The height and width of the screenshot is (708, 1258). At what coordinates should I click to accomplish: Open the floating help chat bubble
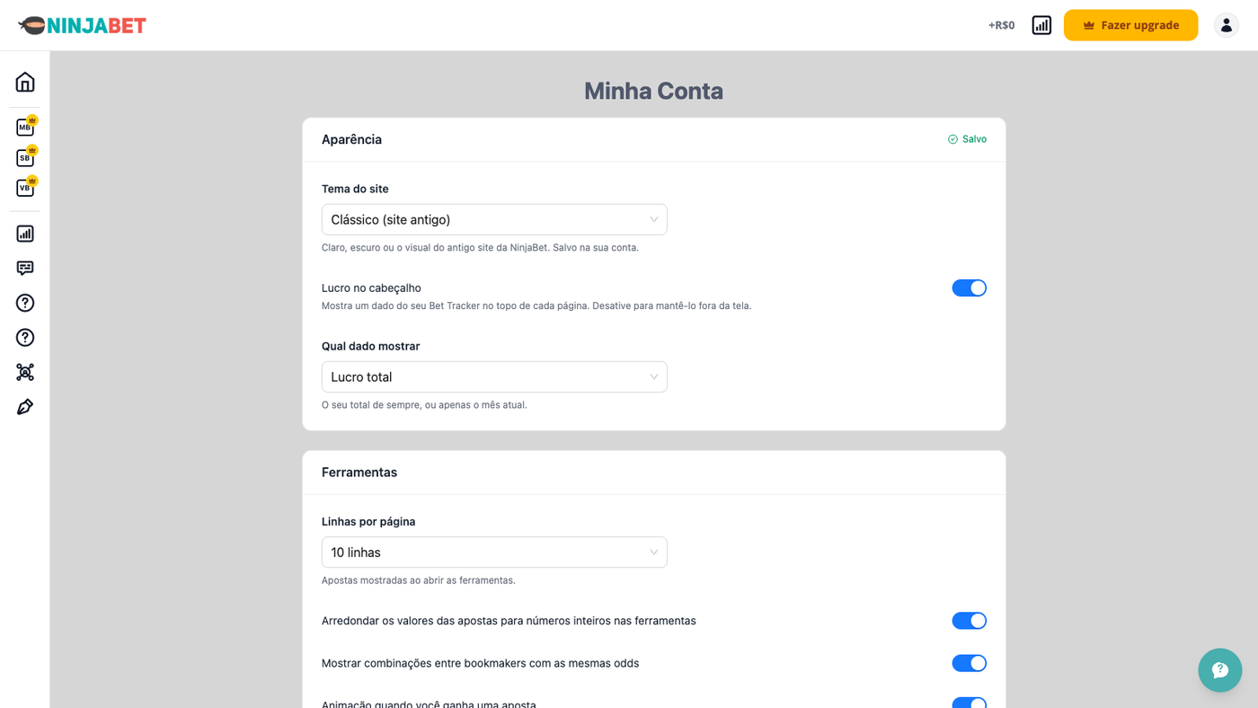pos(1220,670)
